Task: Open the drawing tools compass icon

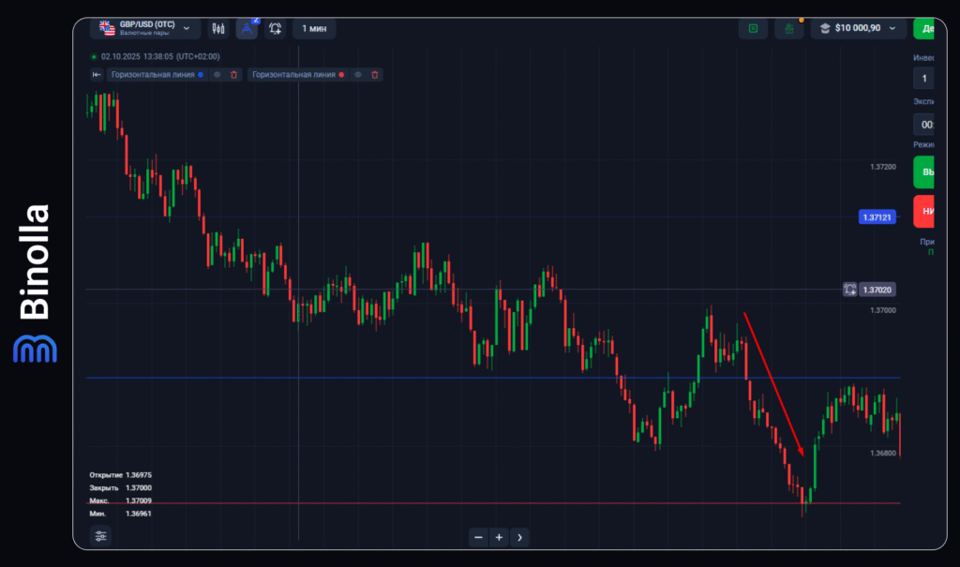Action: coord(247,29)
